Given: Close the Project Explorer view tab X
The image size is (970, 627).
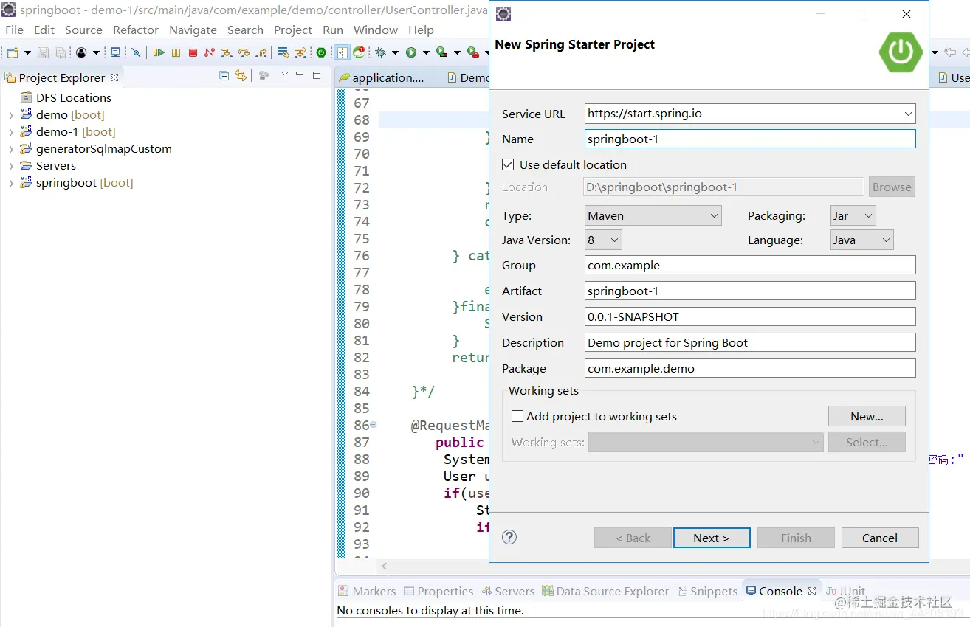Looking at the screenshot, I should click(x=114, y=77).
